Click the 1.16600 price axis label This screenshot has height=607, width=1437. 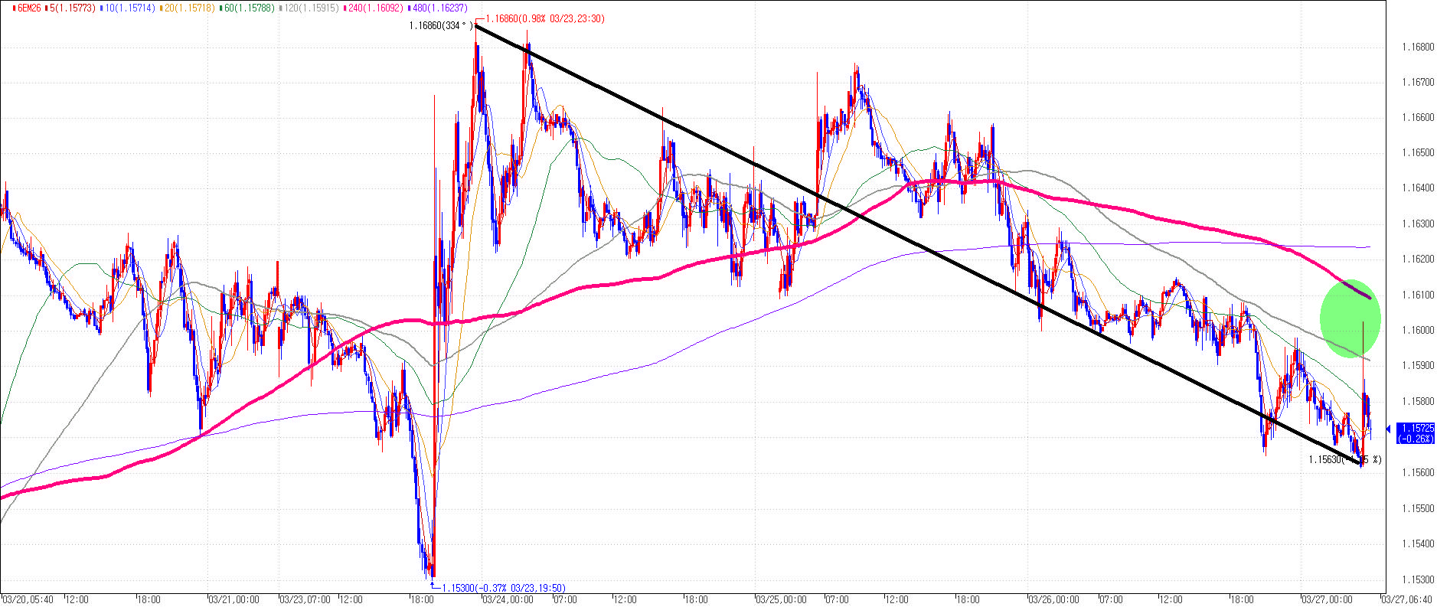tap(1418, 118)
